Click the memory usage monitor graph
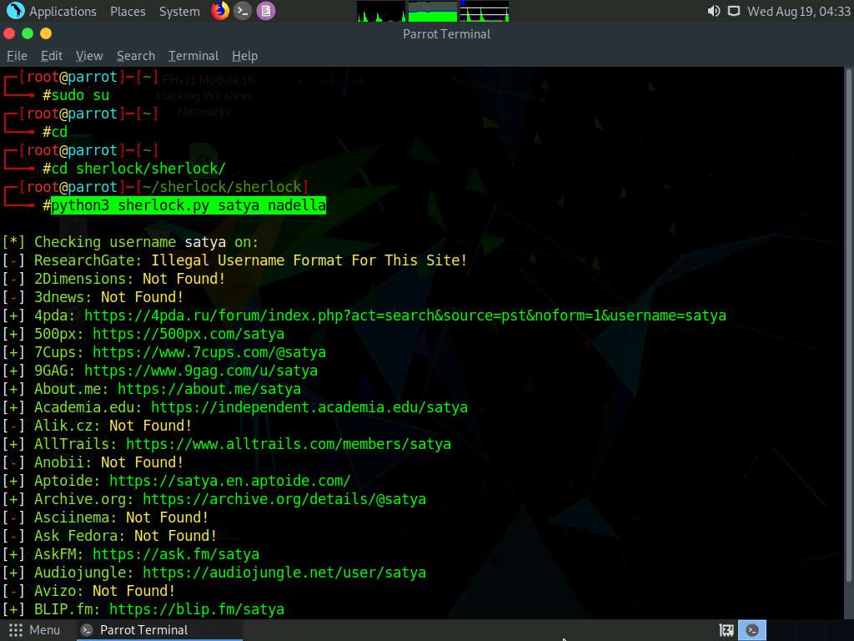Viewport: 854px width, 641px height. pos(433,12)
